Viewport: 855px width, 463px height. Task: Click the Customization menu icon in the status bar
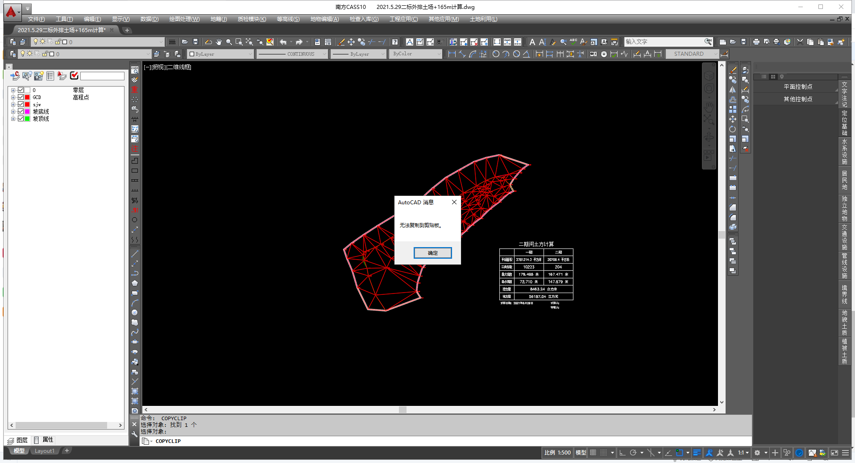tap(845, 453)
